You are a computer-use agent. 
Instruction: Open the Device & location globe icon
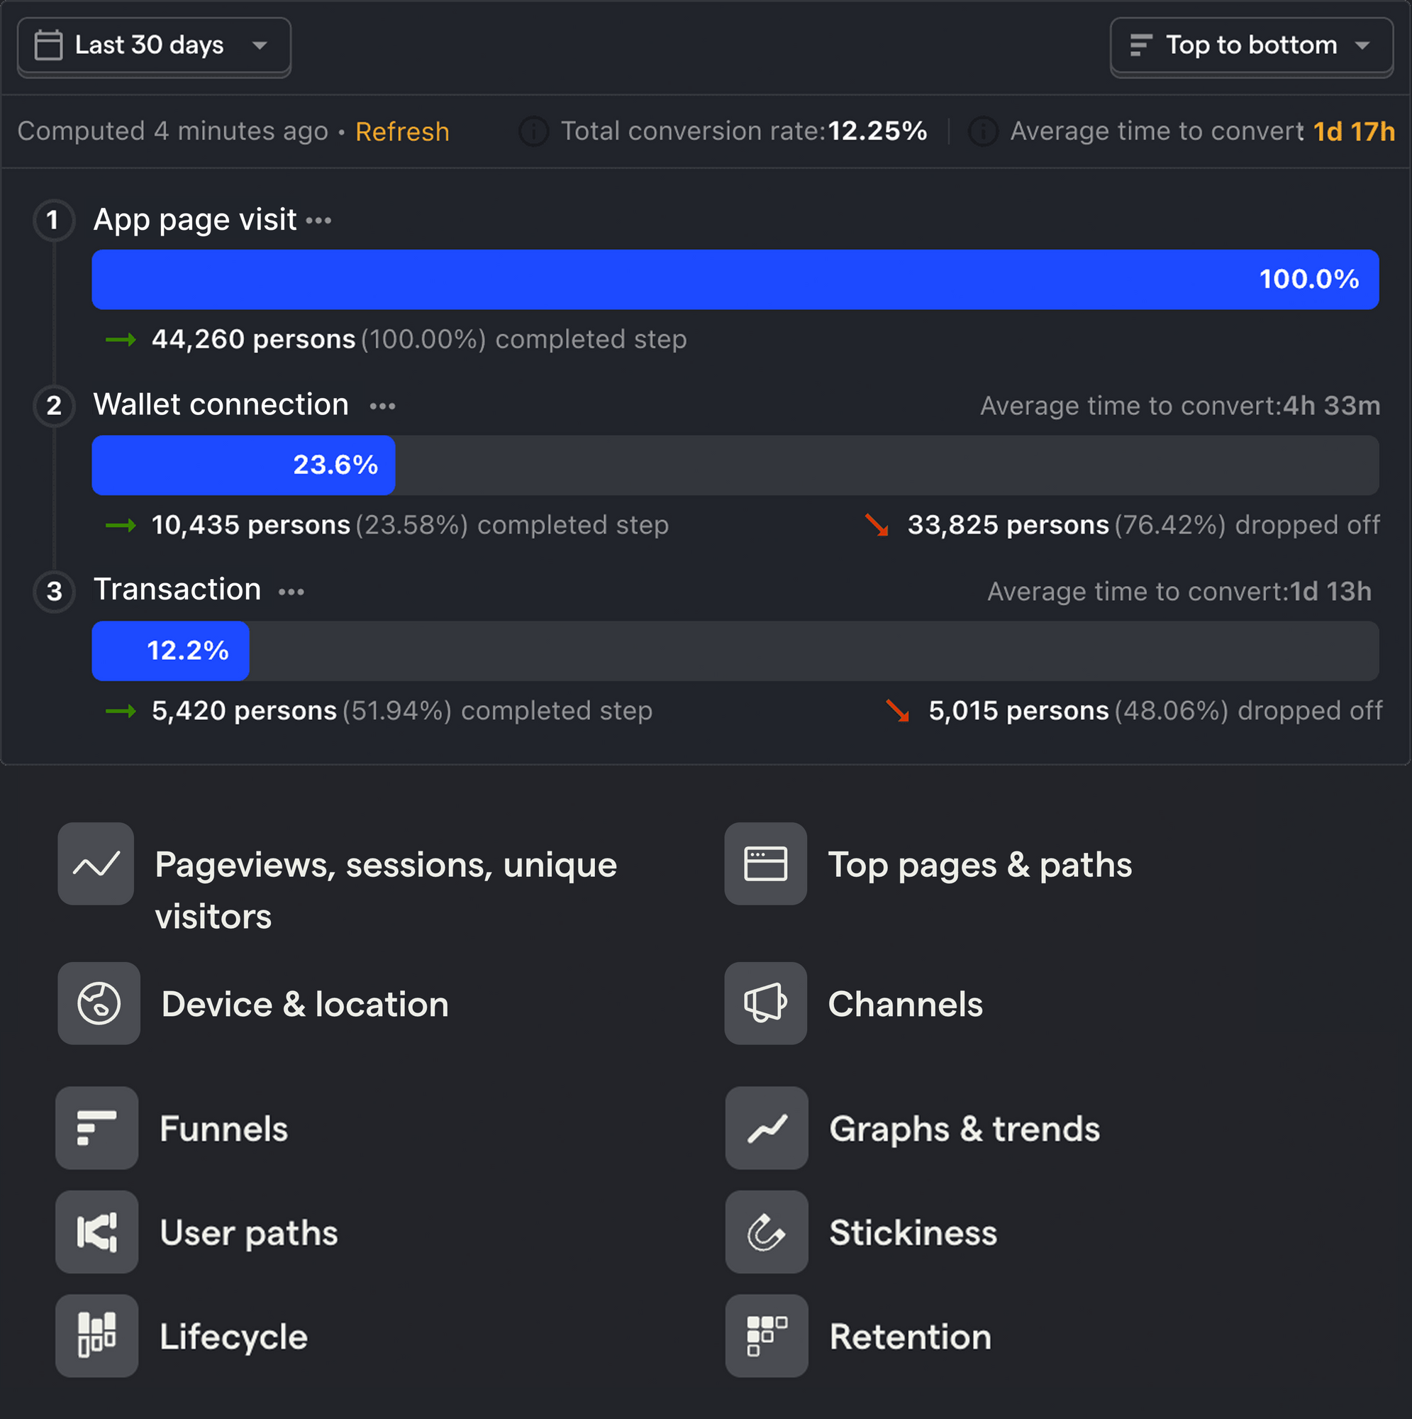(x=99, y=1003)
